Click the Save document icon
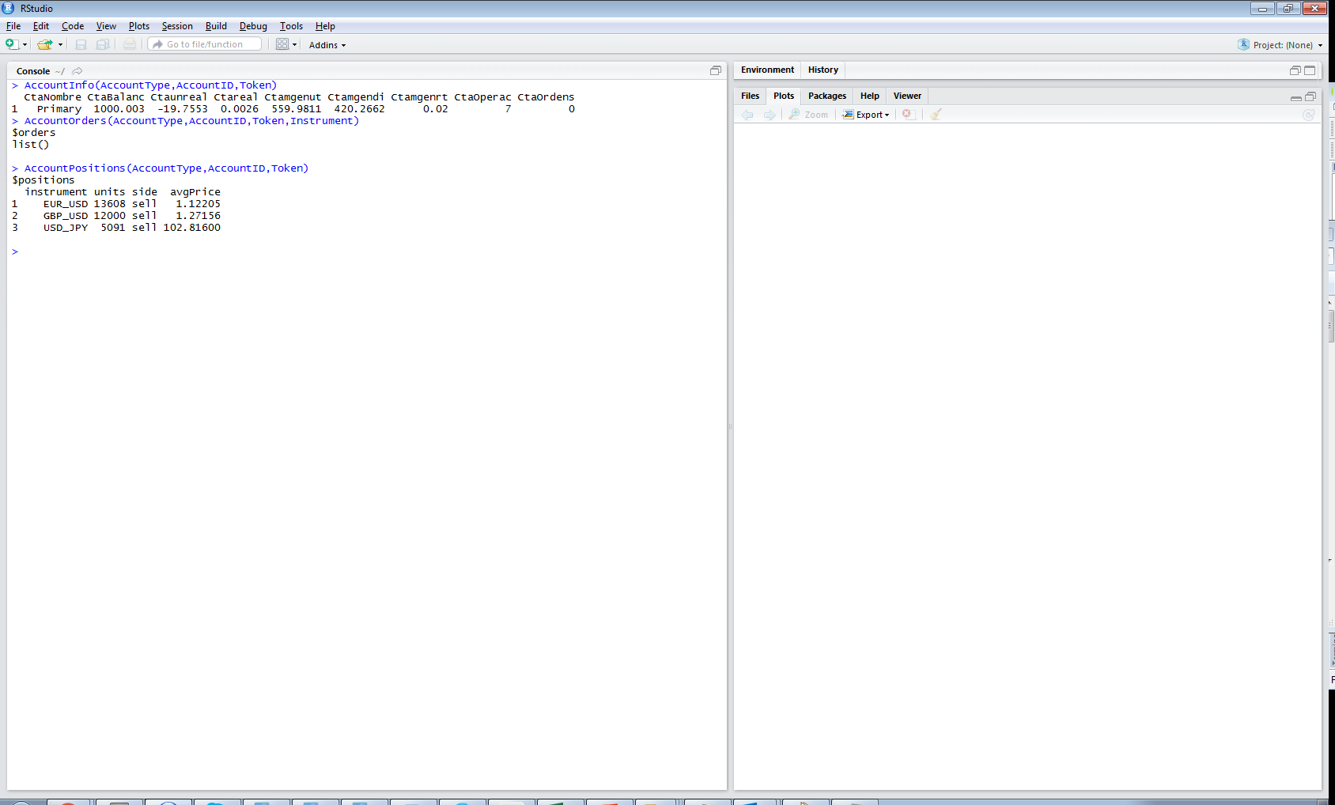This screenshot has height=805, width=1335. click(81, 44)
